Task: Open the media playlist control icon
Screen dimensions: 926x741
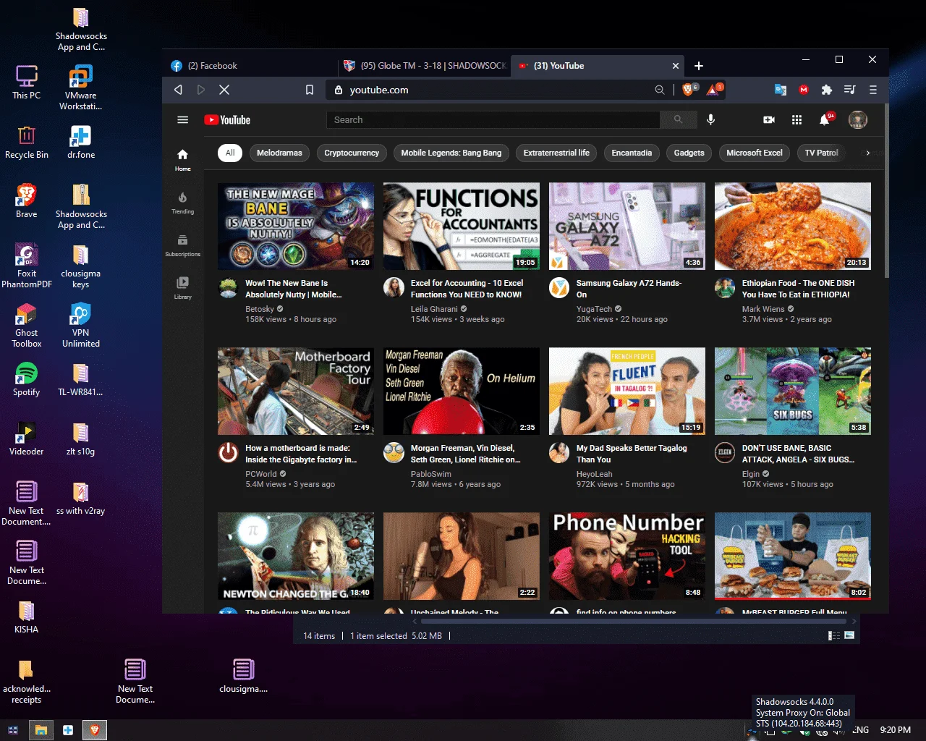Action: coord(850,90)
